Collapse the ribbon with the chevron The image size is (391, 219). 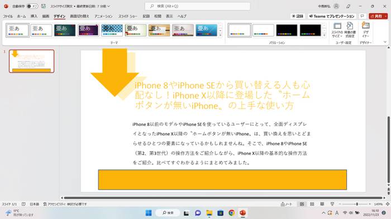coord(385,42)
